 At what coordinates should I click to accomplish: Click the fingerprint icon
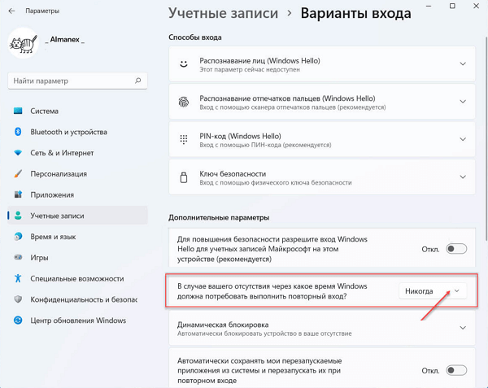[184, 102]
